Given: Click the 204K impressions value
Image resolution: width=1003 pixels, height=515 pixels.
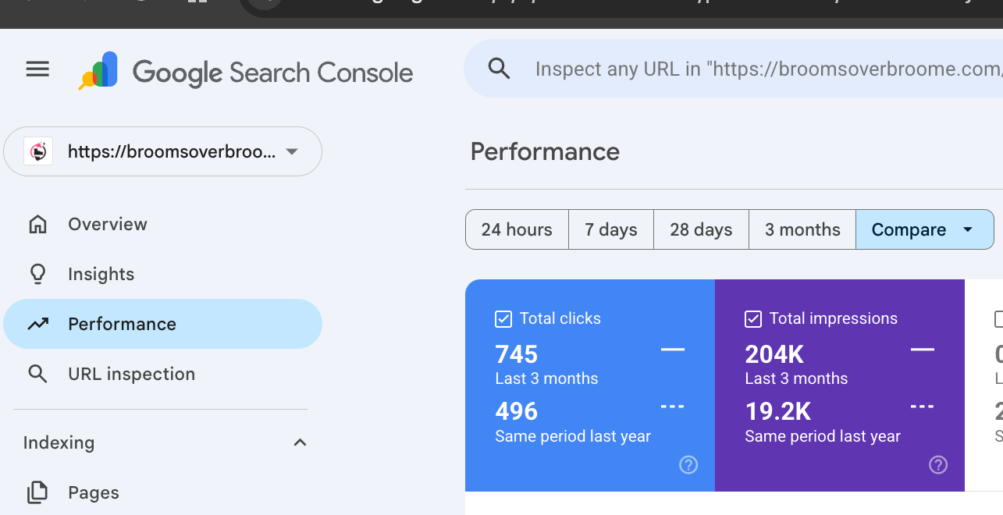Looking at the screenshot, I should (x=774, y=354).
